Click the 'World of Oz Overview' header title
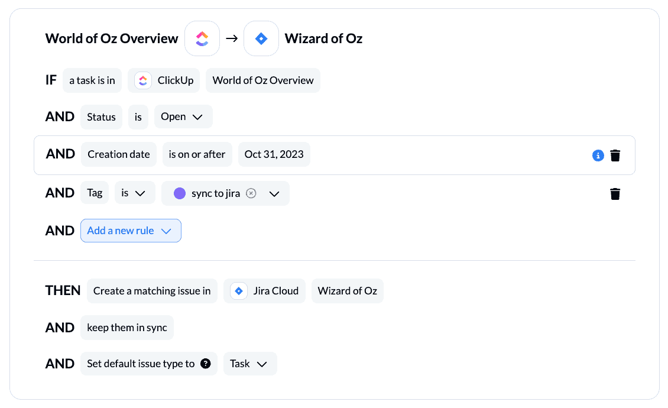The width and height of the screenshot is (668, 408). 112,38
